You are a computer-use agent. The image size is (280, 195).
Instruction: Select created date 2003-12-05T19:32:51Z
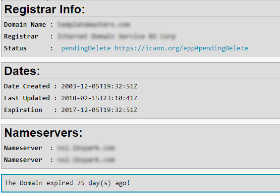click(x=99, y=86)
